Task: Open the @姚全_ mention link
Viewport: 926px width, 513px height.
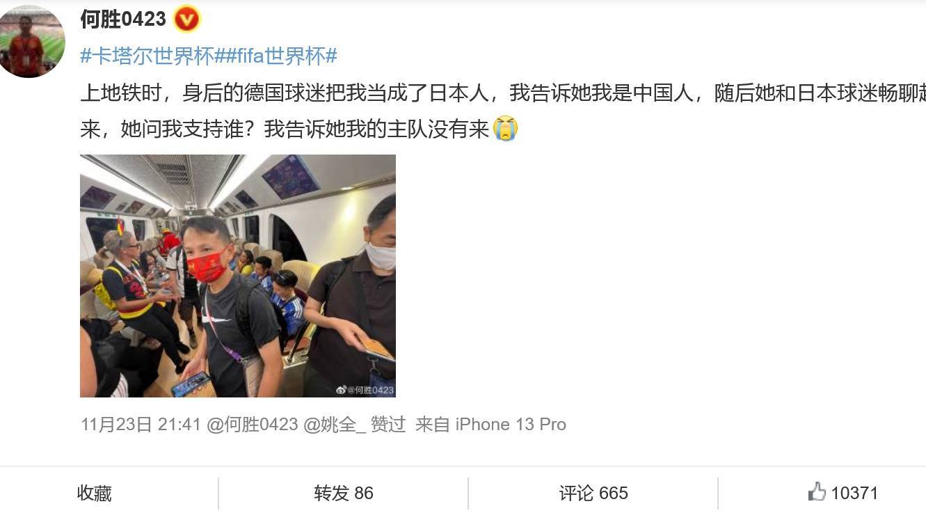Action: pyautogui.click(x=335, y=425)
